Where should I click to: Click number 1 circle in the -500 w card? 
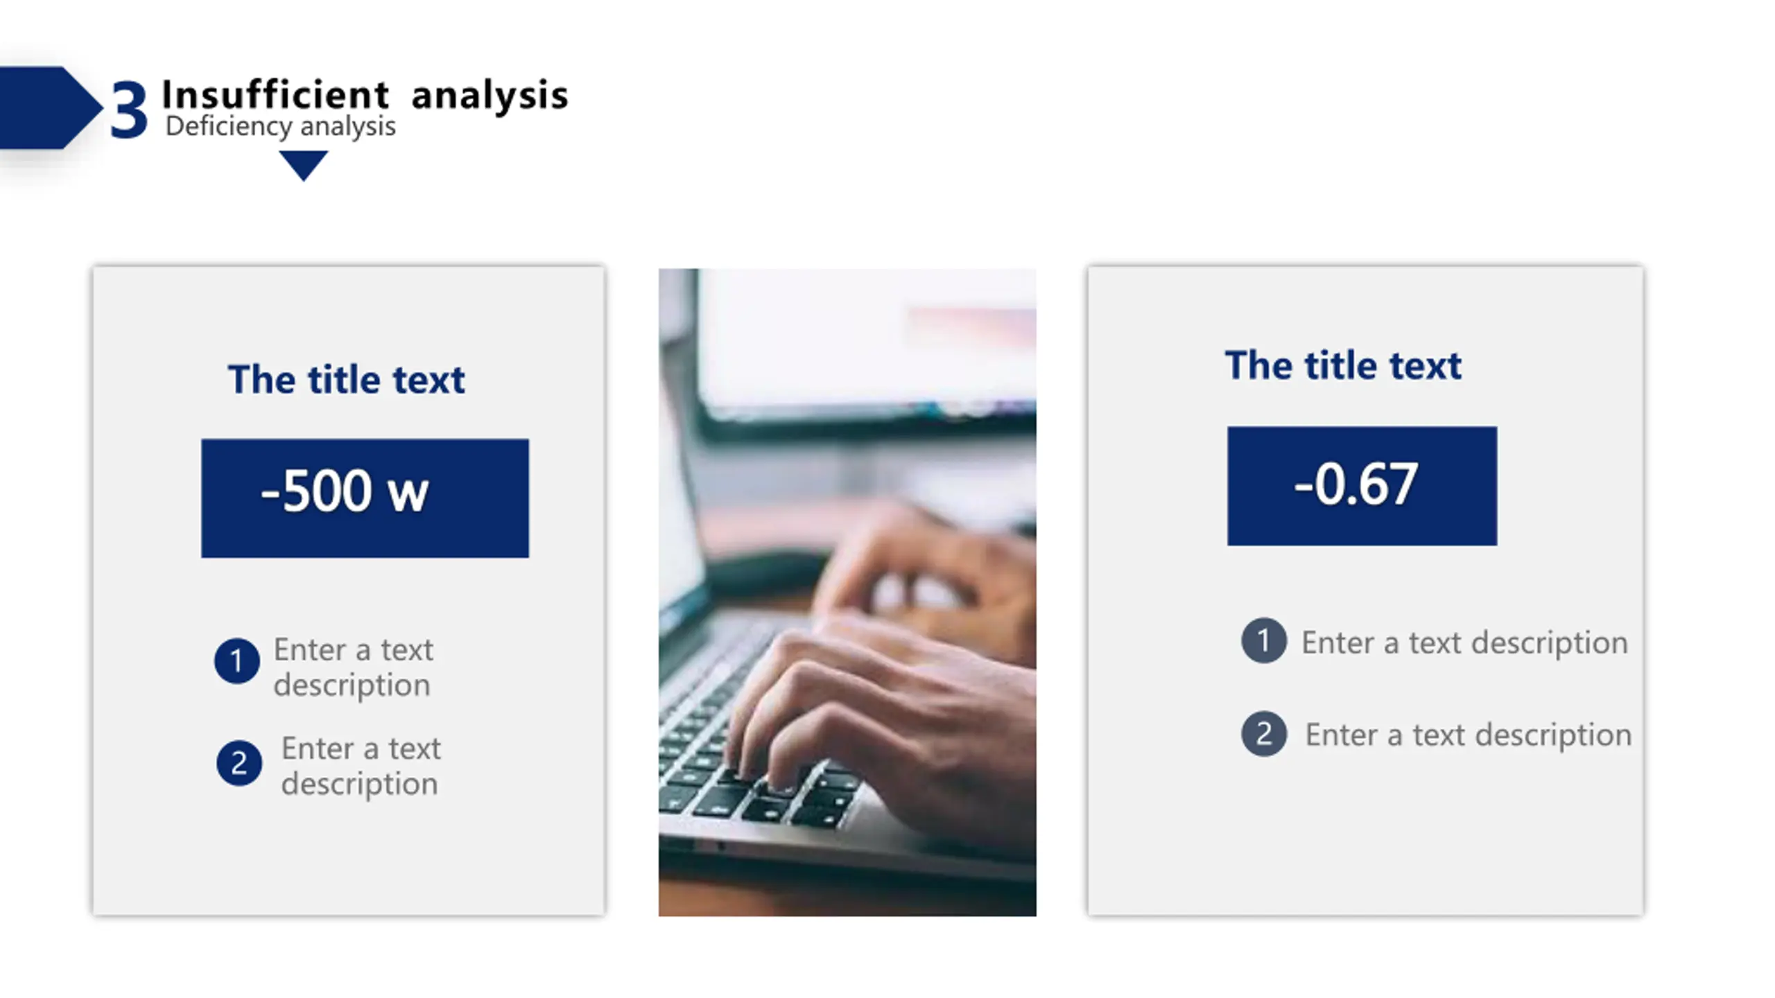[x=236, y=660]
